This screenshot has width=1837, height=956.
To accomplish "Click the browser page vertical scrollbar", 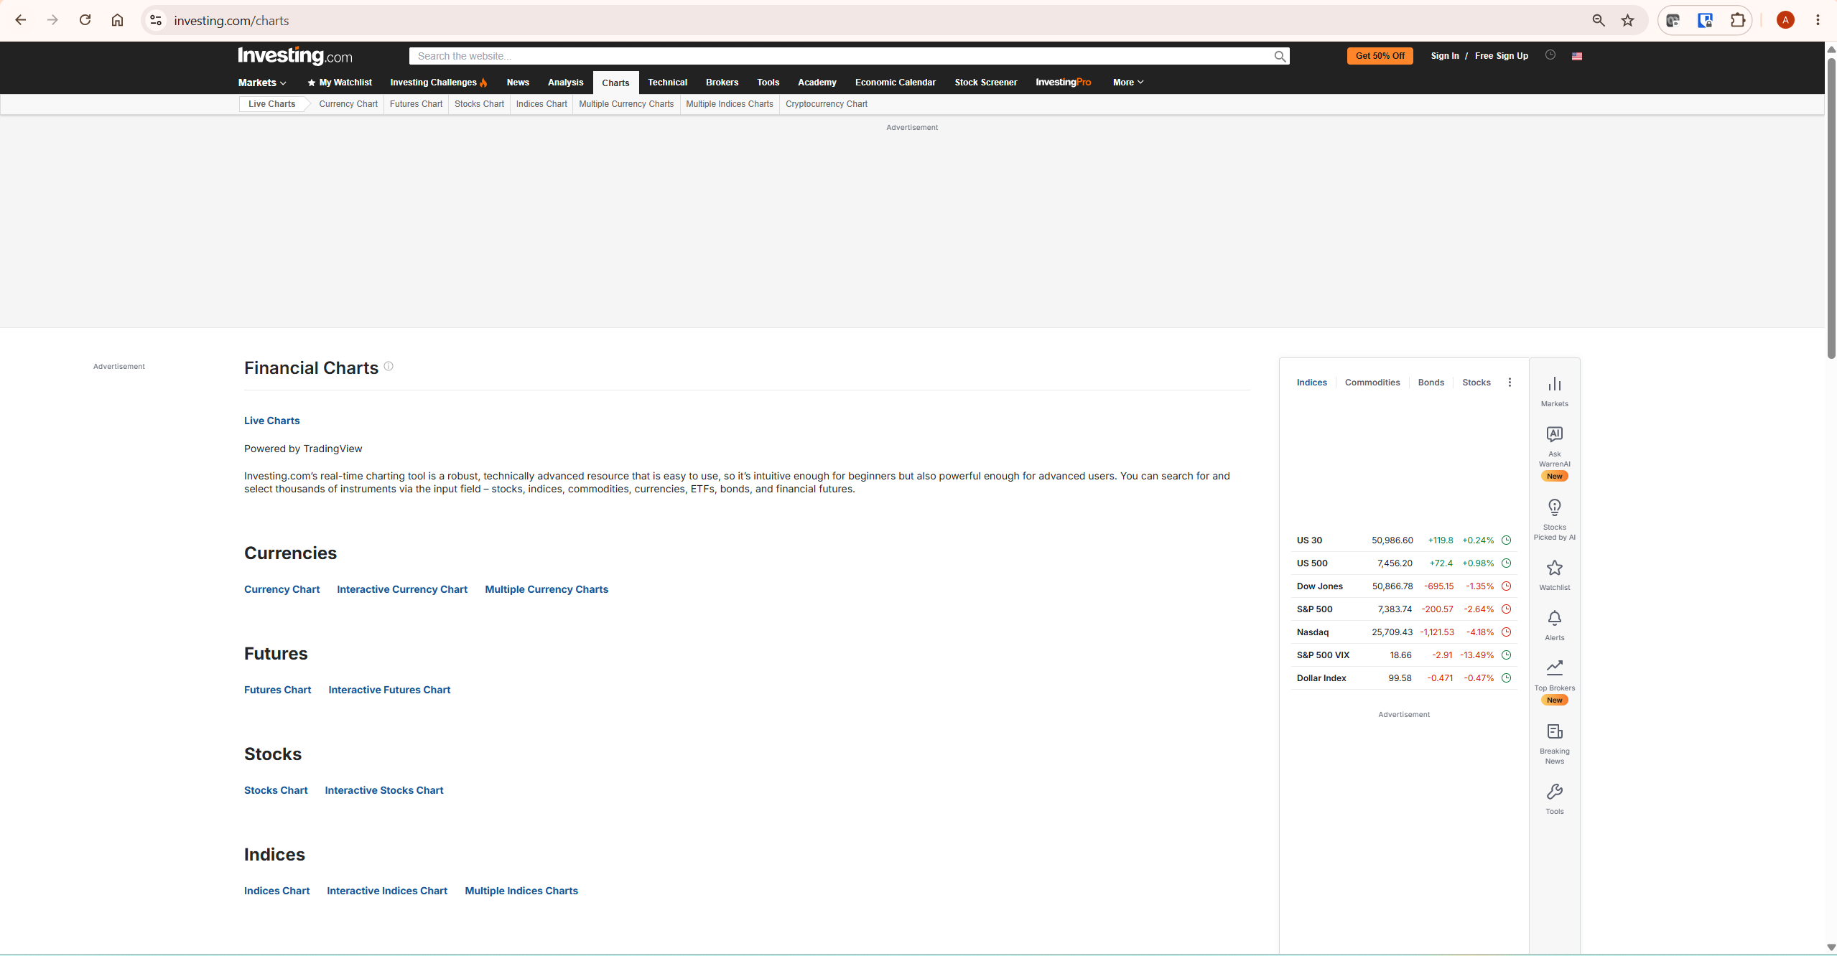I will [1831, 208].
